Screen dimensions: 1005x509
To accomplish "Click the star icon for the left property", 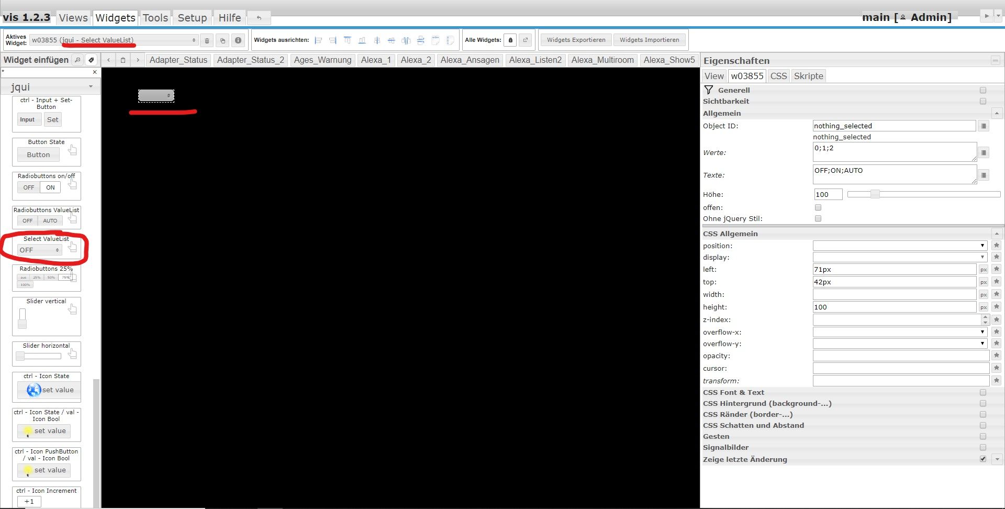I will click(997, 270).
